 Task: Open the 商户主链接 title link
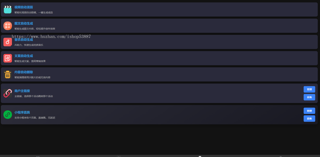click(x=22, y=91)
